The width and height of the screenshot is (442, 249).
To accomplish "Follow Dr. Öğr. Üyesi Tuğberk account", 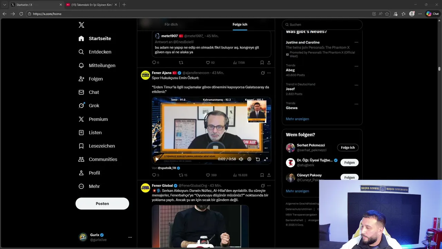I will (x=349, y=163).
